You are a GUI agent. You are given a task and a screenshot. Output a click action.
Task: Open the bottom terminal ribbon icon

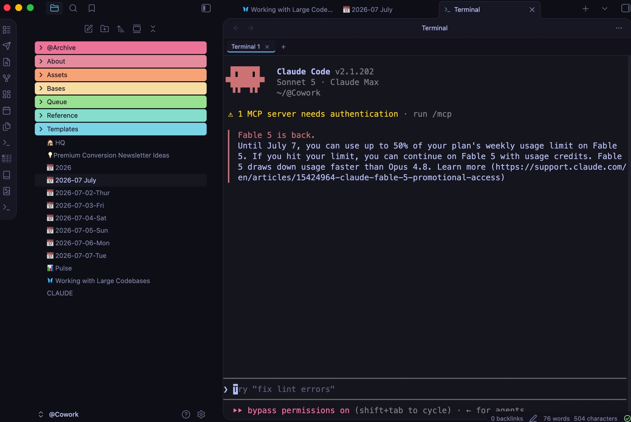point(7,207)
